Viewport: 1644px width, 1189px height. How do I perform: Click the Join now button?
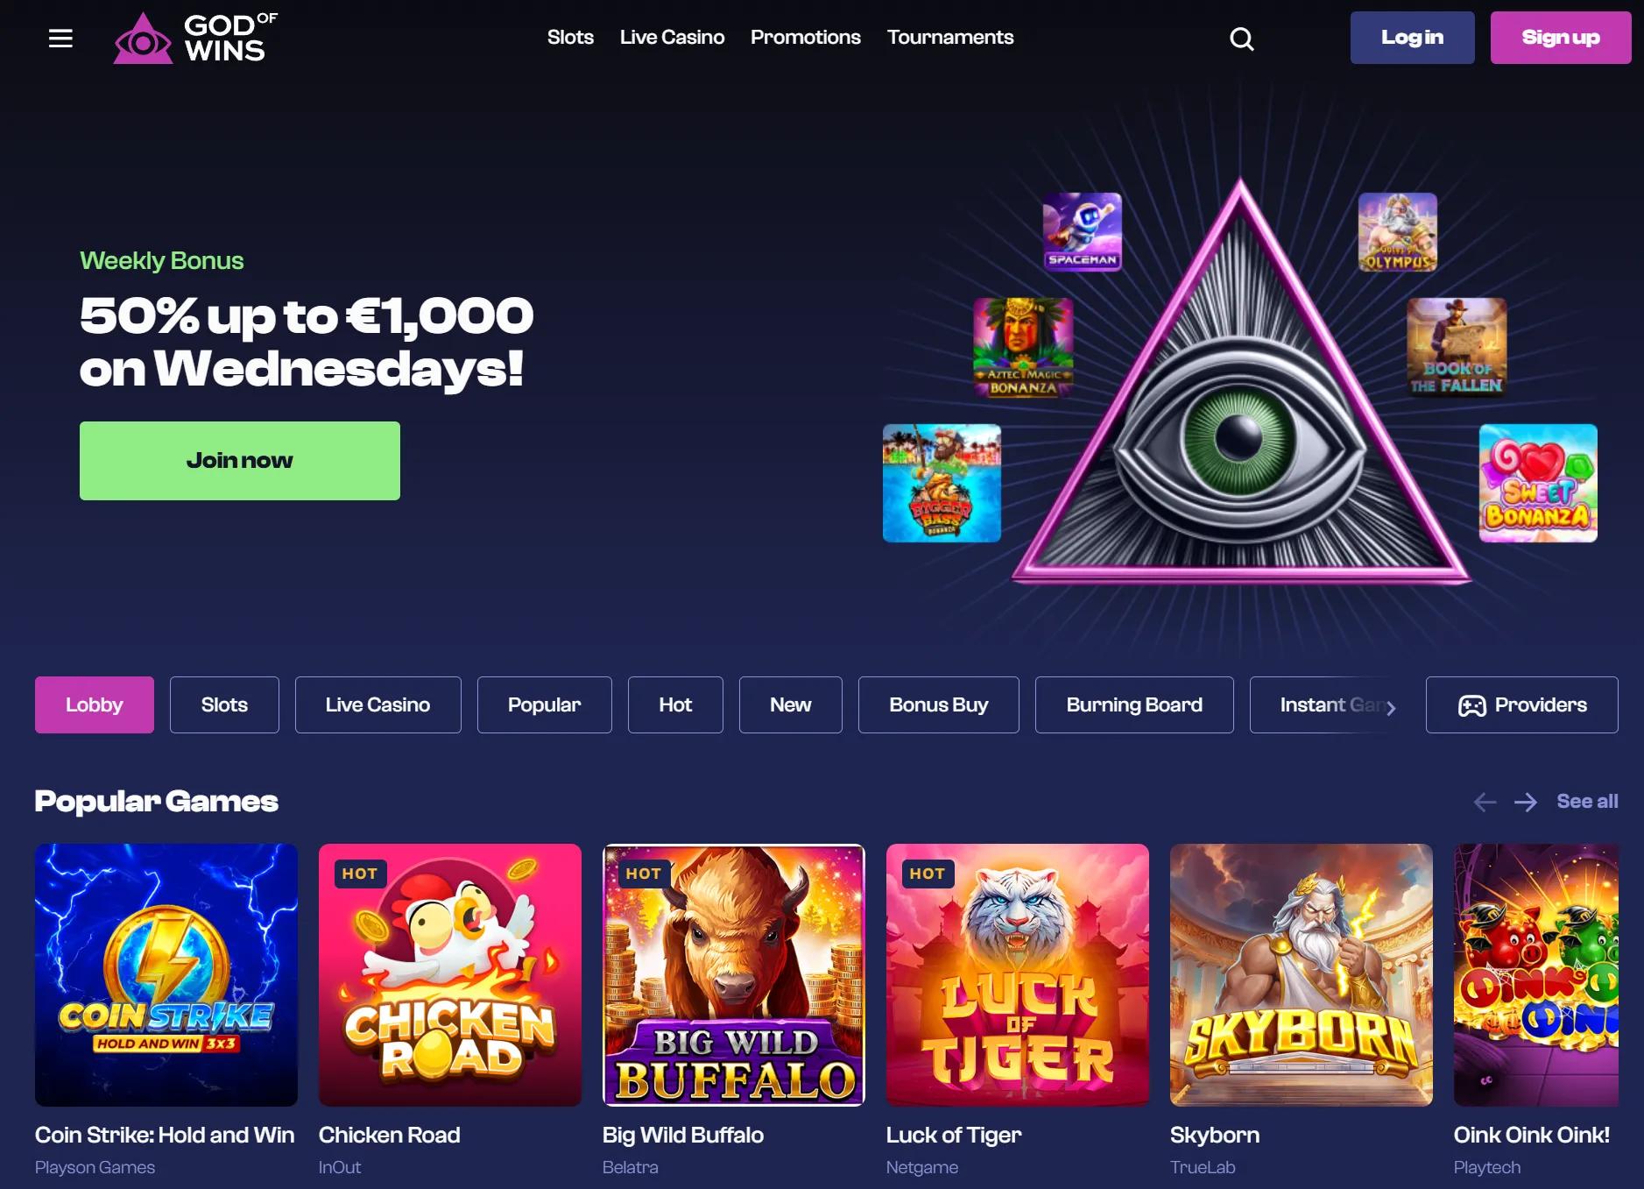(240, 461)
